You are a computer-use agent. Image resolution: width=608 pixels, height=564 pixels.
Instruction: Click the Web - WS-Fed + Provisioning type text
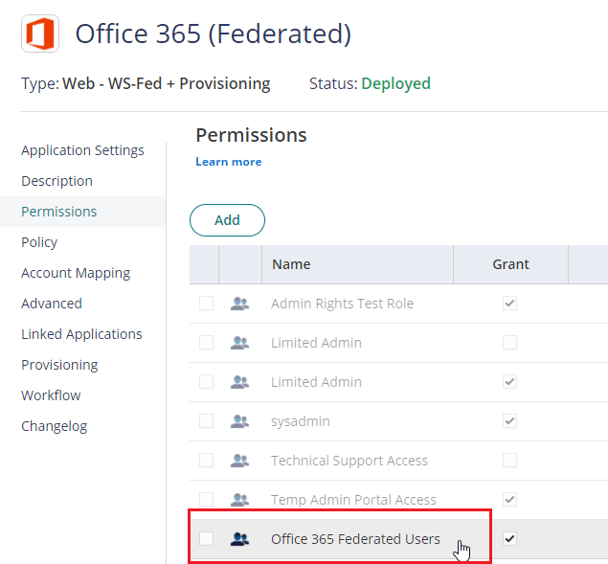tap(167, 83)
